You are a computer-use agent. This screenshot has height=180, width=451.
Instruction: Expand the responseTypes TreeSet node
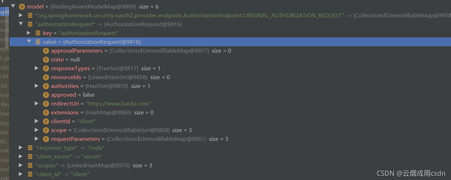[x=36, y=68]
